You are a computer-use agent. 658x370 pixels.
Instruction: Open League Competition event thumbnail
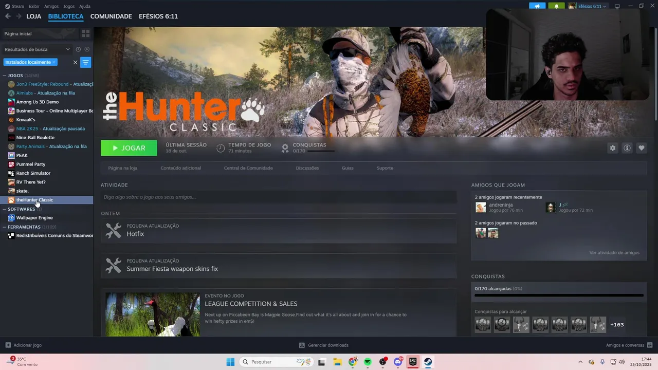(153, 314)
